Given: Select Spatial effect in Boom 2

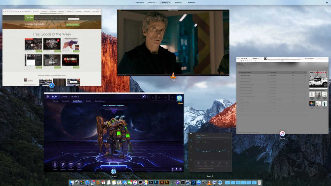Looking at the screenshot, I should click(213, 164).
